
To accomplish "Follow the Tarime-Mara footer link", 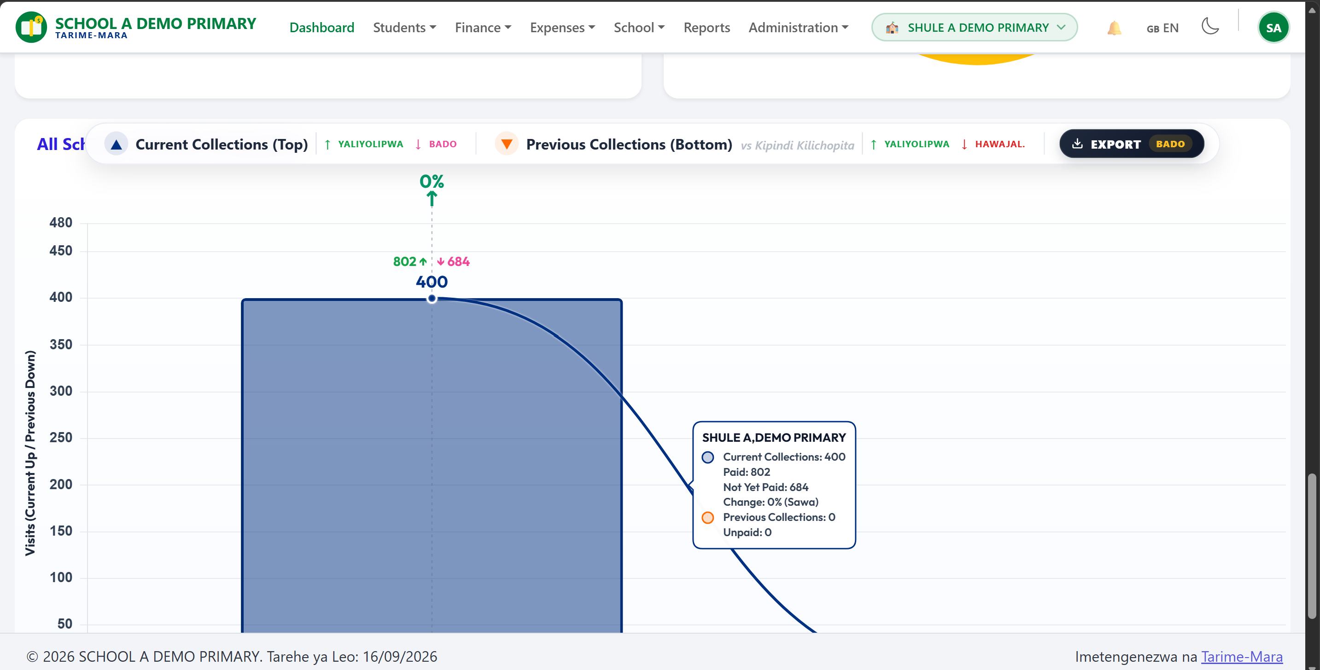I will (x=1242, y=656).
